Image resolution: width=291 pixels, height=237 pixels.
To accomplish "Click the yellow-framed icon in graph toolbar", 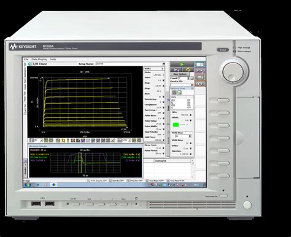I will [63, 141].
